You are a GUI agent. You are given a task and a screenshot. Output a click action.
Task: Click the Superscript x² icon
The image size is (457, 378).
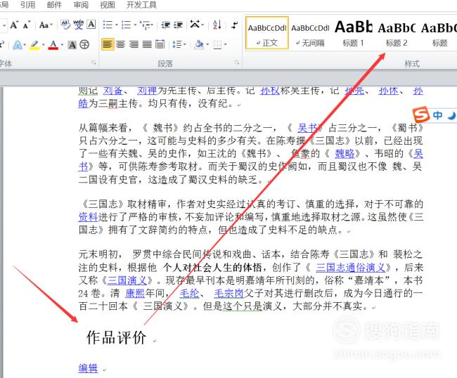click(x=1, y=44)
